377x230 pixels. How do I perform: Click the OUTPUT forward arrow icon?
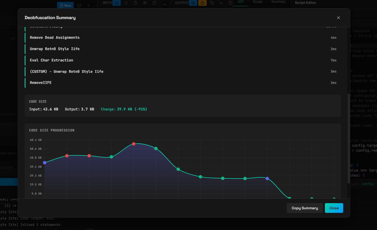[x=221, y=3]
